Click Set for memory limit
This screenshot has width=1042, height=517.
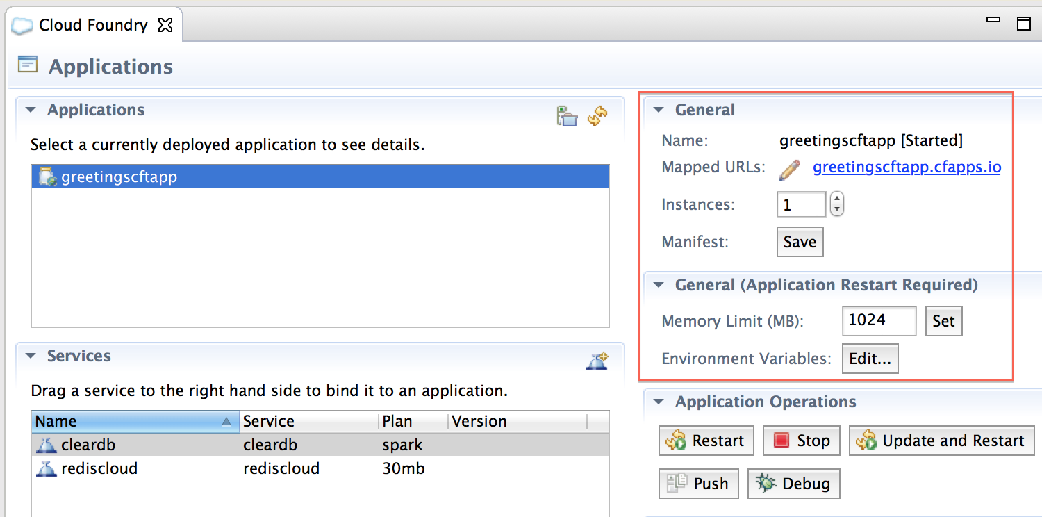click(x=943, y=321)
